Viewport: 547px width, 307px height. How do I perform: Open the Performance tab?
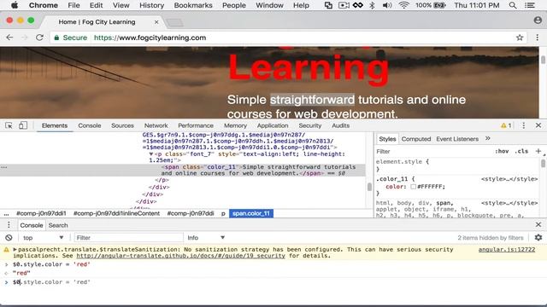(x=196, y=125)
